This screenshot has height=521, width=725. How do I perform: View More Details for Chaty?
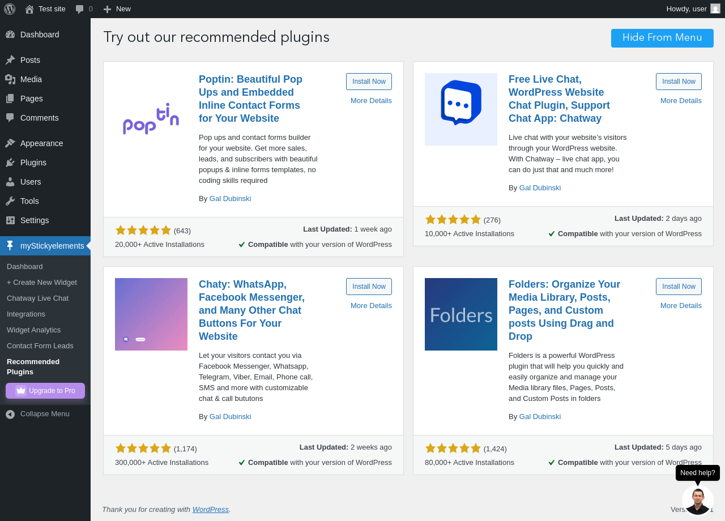pyautogui.click(x=371, y=306)
